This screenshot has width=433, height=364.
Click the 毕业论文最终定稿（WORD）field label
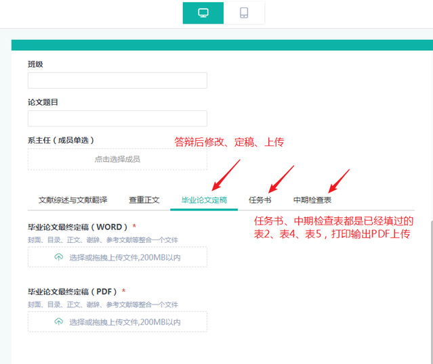click(x=78, y=227)
